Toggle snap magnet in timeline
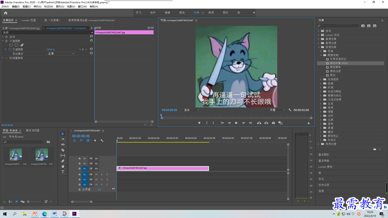The height and width of the screenshot is (218, 388). click(81, 141)
